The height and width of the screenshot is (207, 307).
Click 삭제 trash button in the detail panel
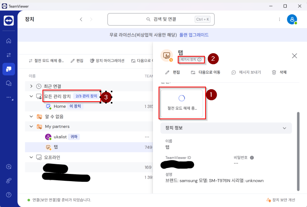(x=279, y=72)
